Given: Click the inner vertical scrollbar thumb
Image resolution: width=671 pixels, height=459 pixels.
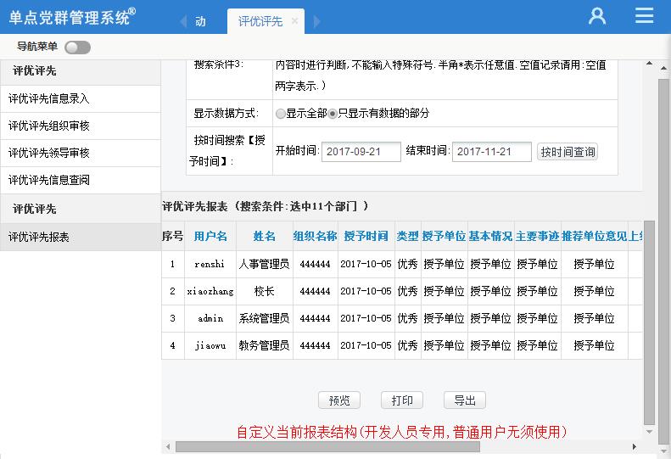Looking at the screenshot, I should (x=649, y=323).
